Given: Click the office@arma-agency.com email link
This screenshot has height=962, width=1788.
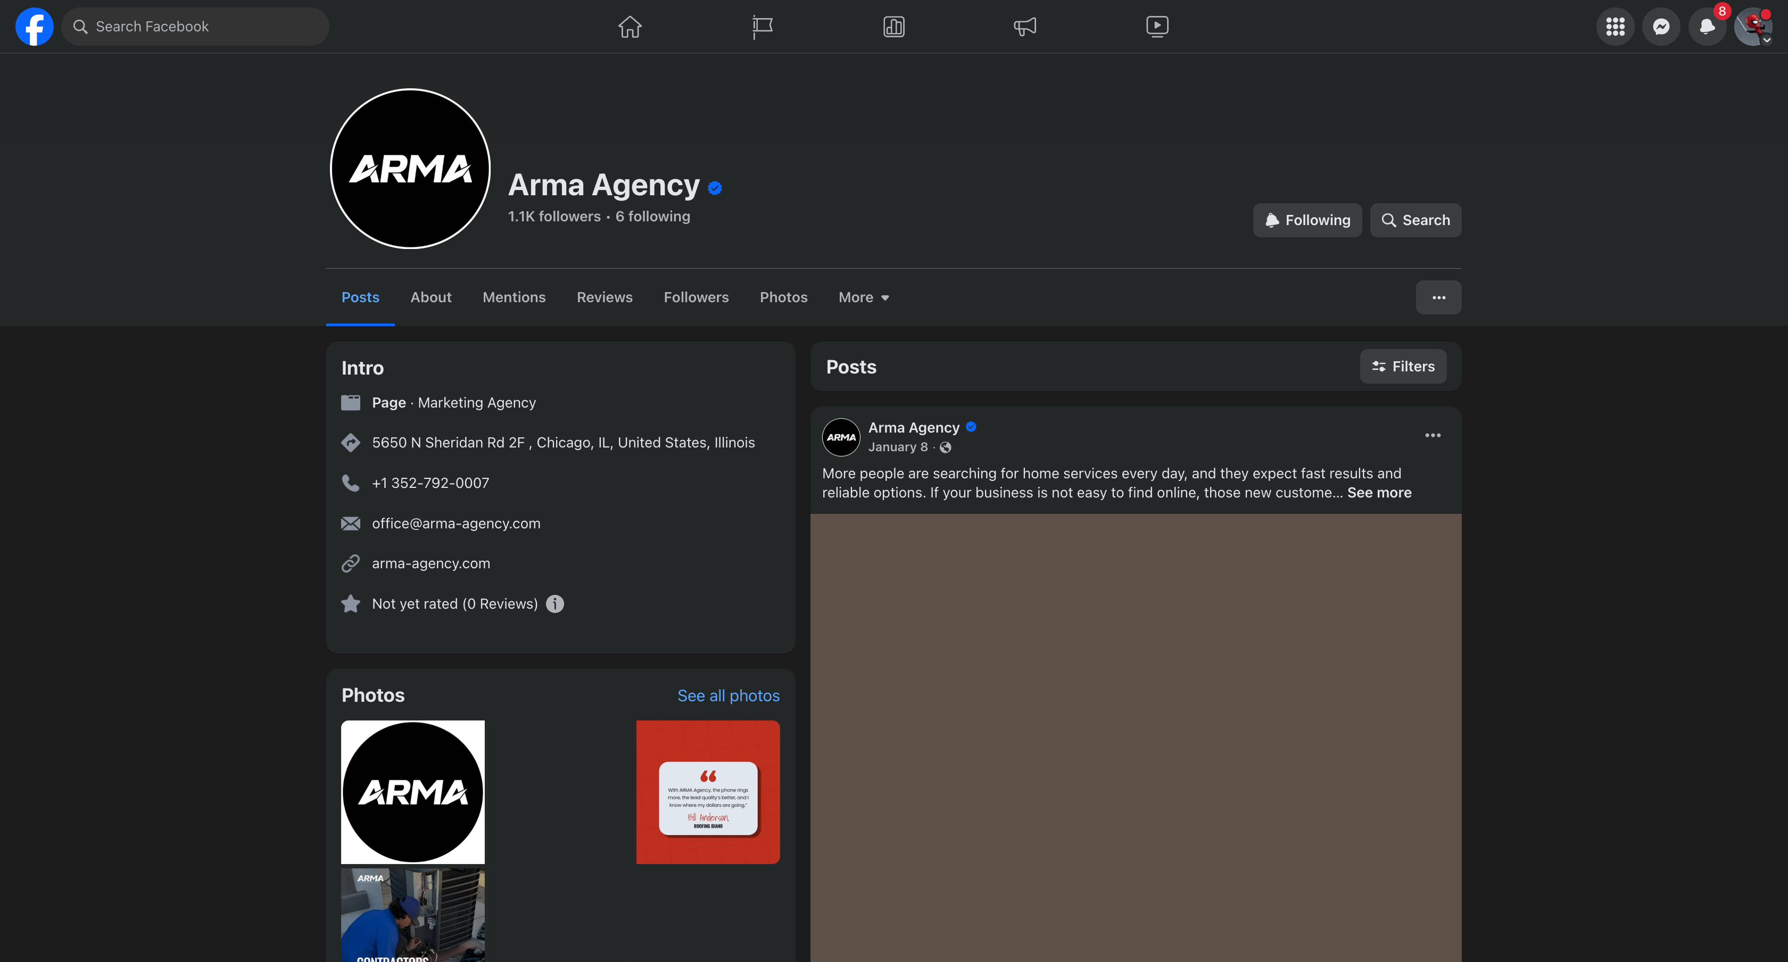Looking at the screenshot, I should pos(456,524).
